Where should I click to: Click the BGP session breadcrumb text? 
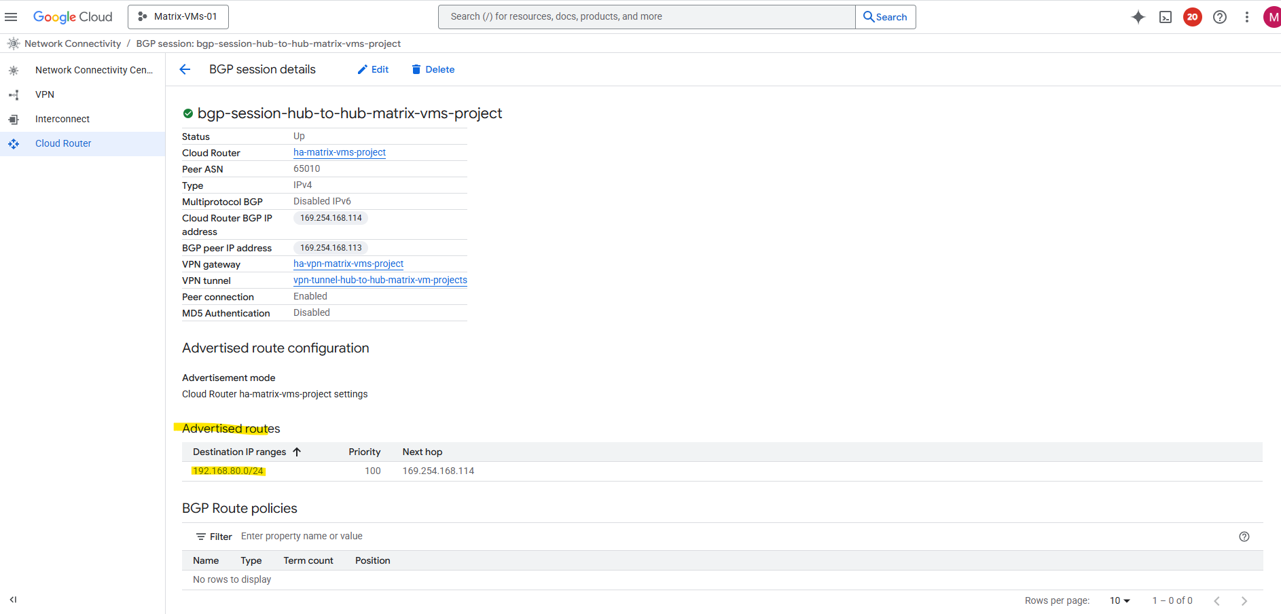[x=268, y=43]
